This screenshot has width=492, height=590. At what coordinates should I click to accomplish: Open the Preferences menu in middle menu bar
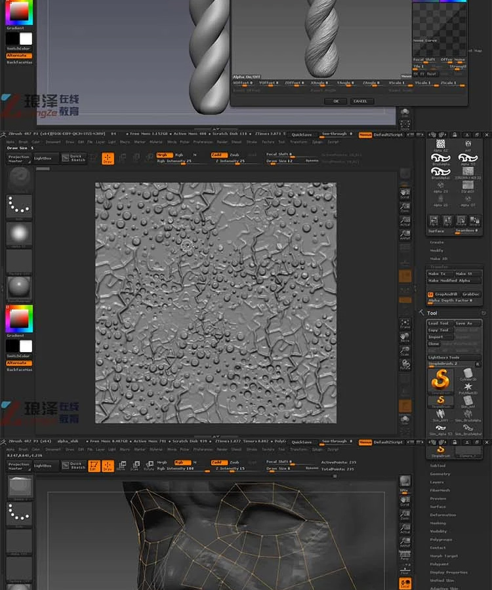pyautogui.click(x=203, y=142)
